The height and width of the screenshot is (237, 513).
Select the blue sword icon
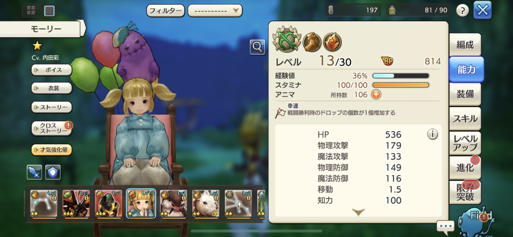tap(35, 172)
